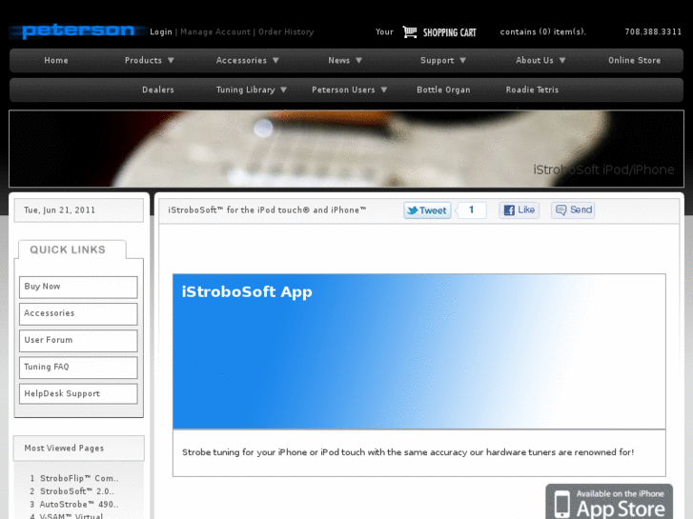Open HelpDesk Support quick link
This screenshot has height=519, width=693.
pyautogui.click(x=78, y=393)
